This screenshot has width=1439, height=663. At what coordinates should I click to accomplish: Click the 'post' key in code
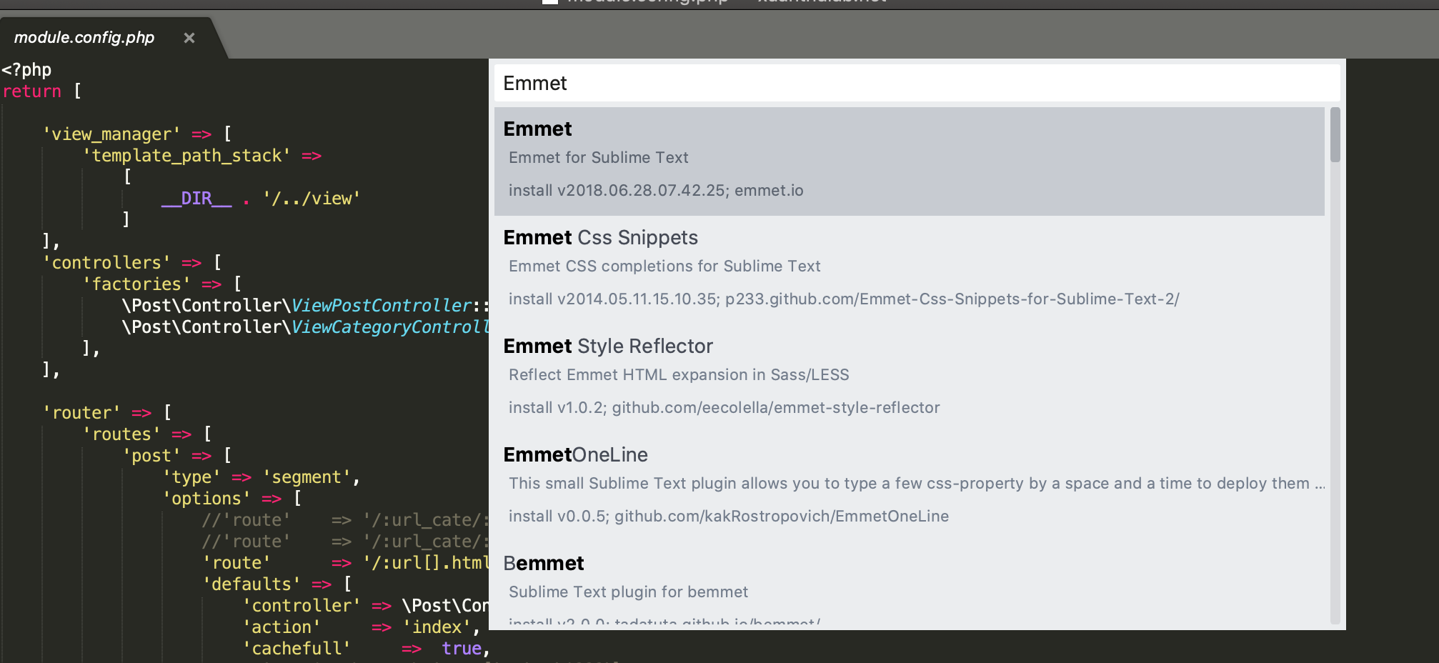(151, 456)
